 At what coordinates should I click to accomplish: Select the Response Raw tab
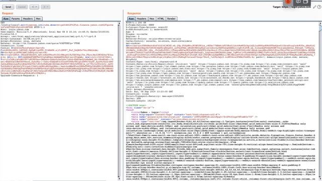tap(131, 19)
